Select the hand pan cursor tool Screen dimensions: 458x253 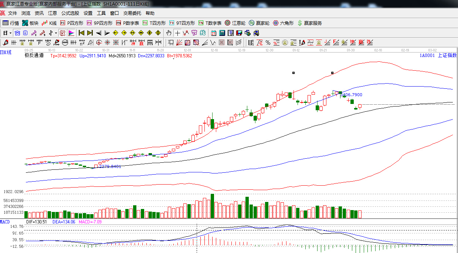[x=169, y=33]
